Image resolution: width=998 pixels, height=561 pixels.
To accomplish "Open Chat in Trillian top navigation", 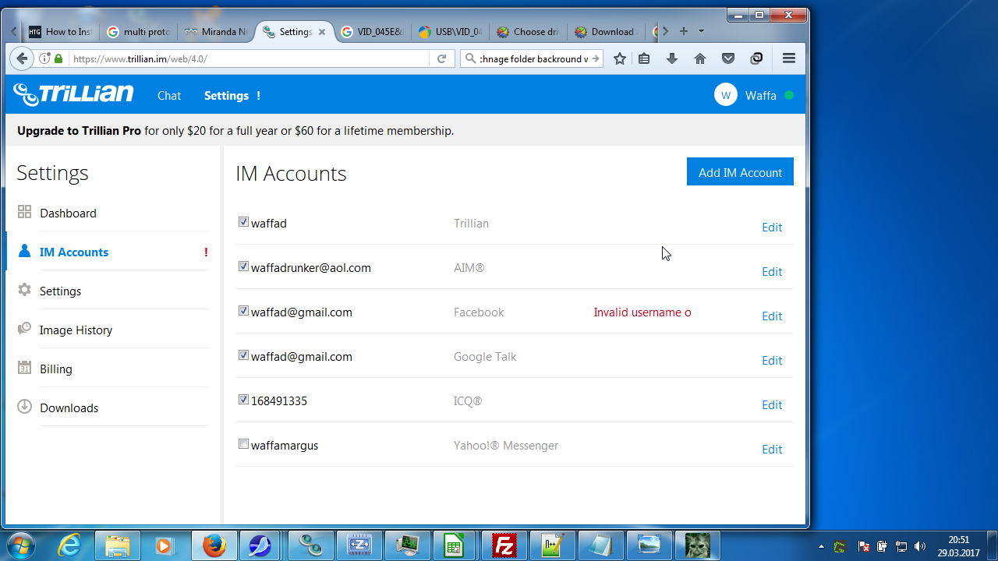I will [169, 95].
